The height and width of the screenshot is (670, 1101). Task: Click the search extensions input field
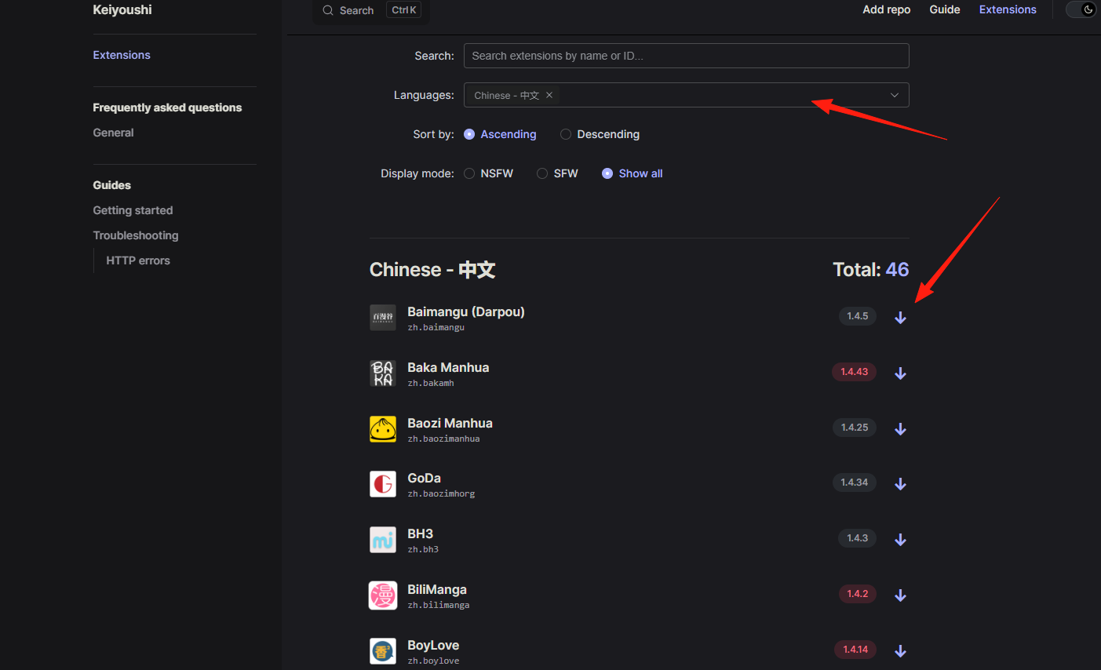pyautogui.click(x=686, y=56)
